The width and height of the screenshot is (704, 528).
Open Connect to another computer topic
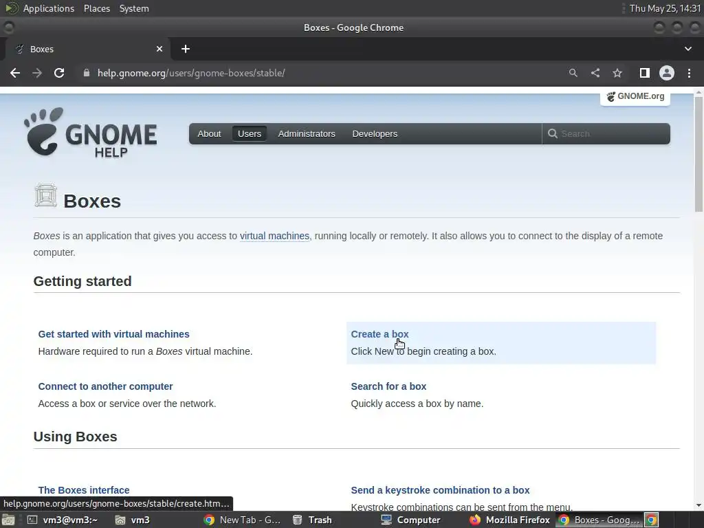pos(105,386)
